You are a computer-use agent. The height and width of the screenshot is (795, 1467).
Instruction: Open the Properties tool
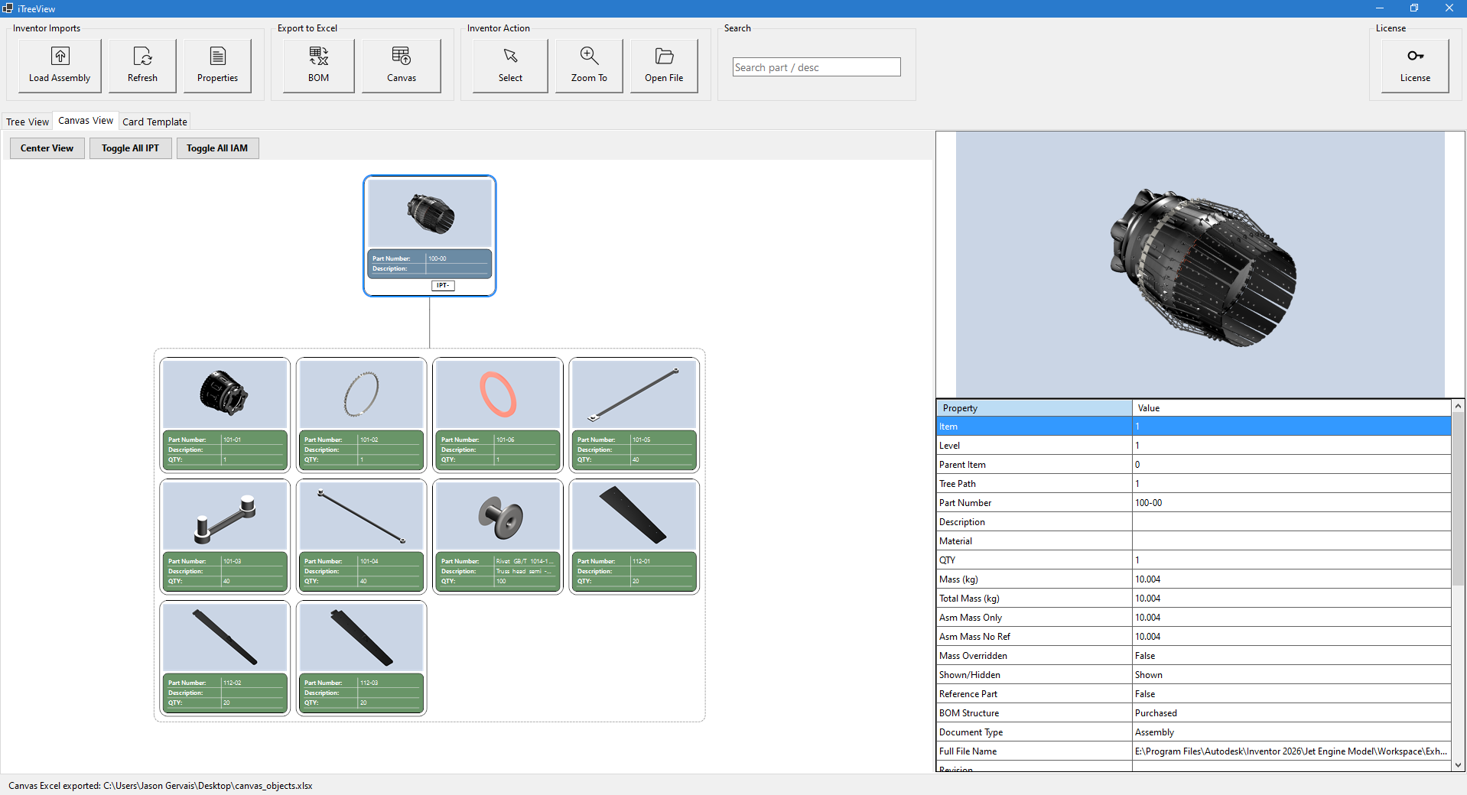[217, 66]
